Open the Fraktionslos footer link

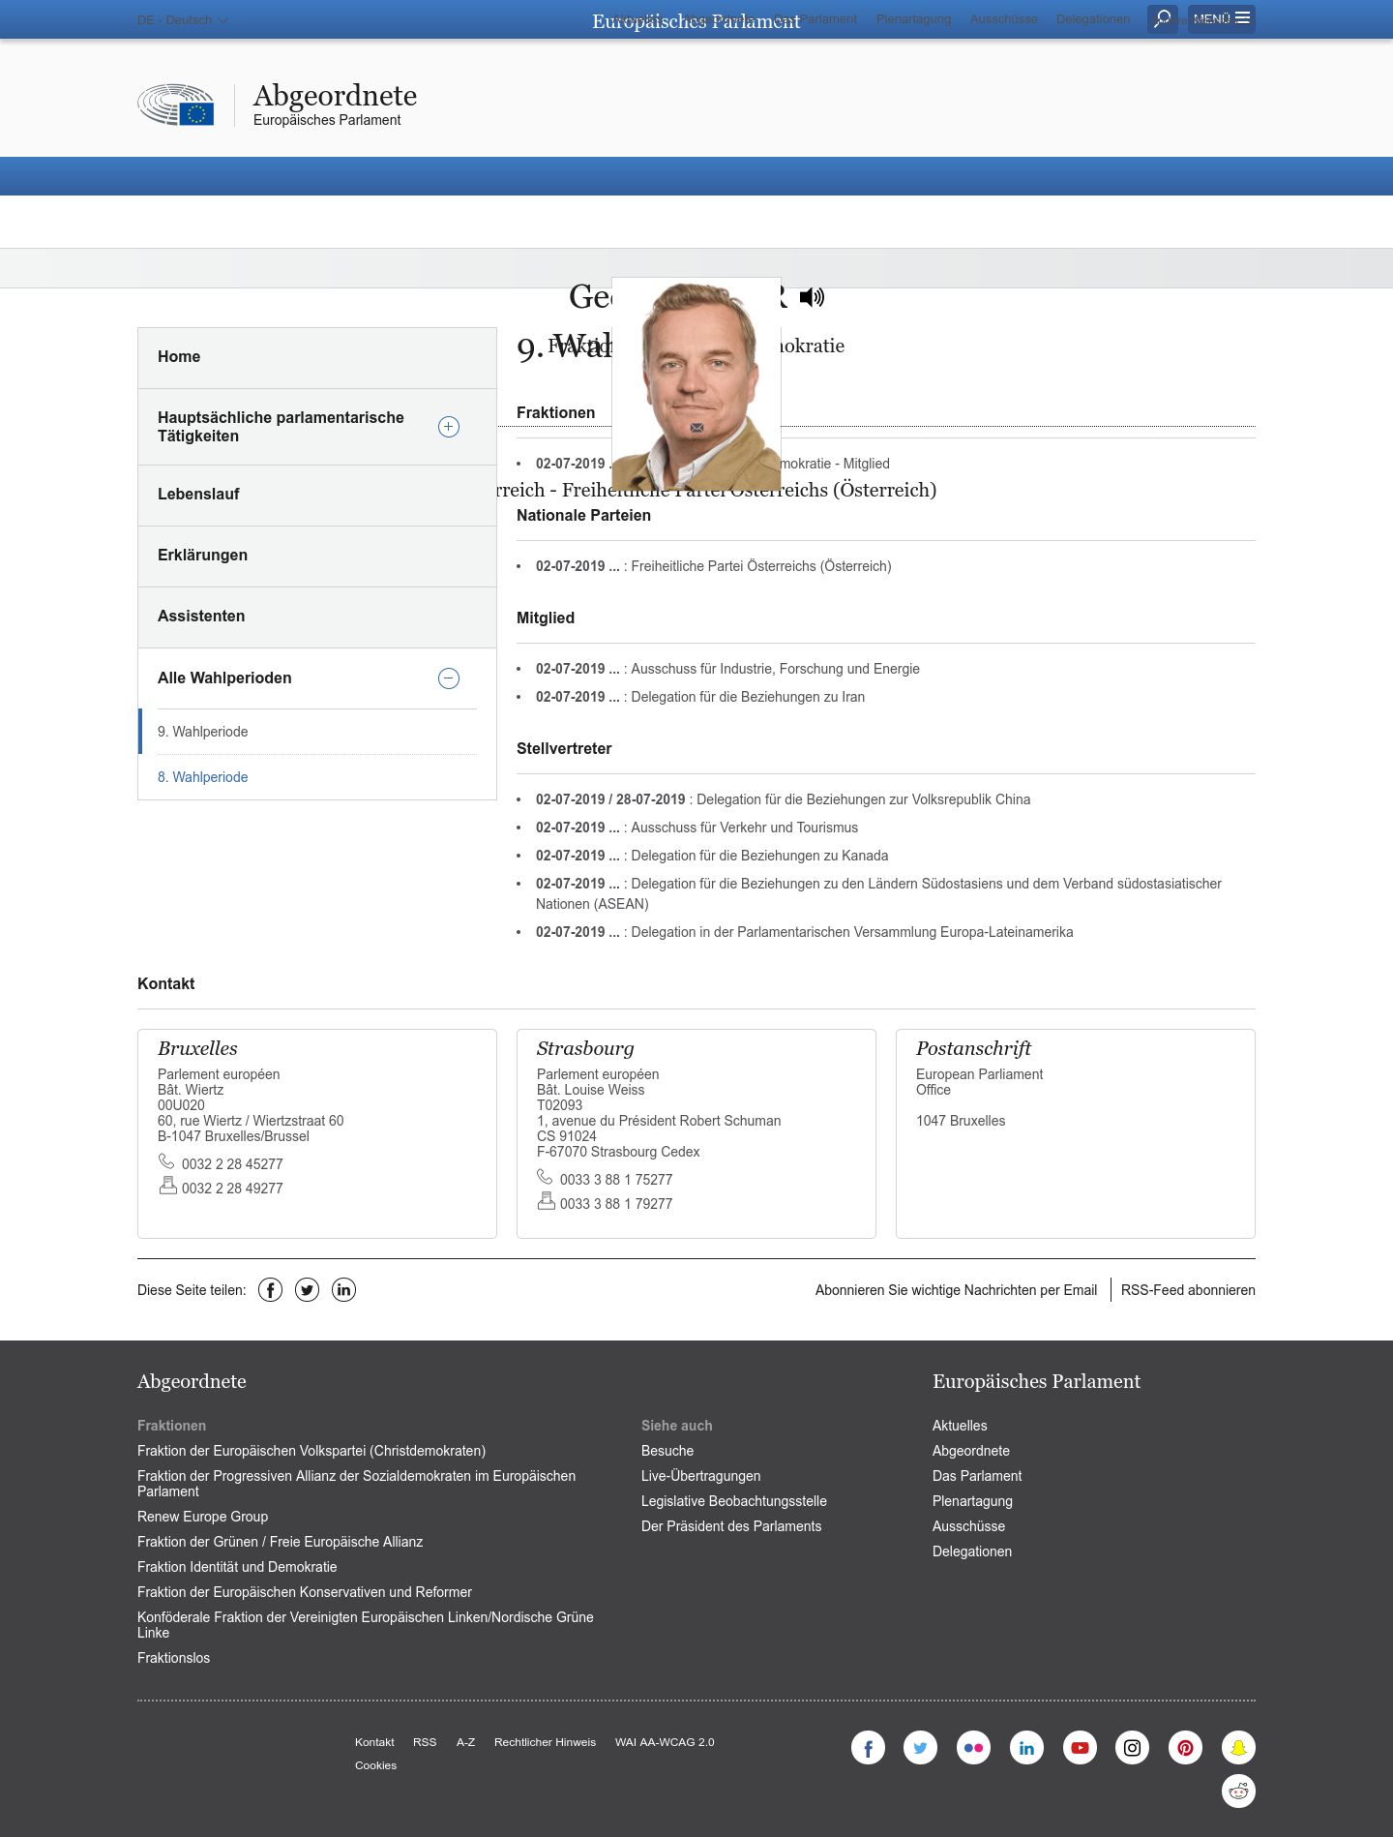(x=173, y=1658)
